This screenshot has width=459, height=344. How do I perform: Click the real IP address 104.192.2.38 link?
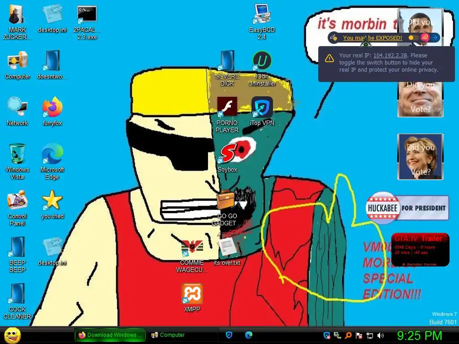(390, 55)
